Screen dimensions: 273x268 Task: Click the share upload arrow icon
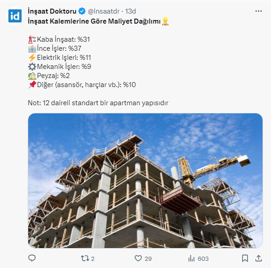[258, 258]
